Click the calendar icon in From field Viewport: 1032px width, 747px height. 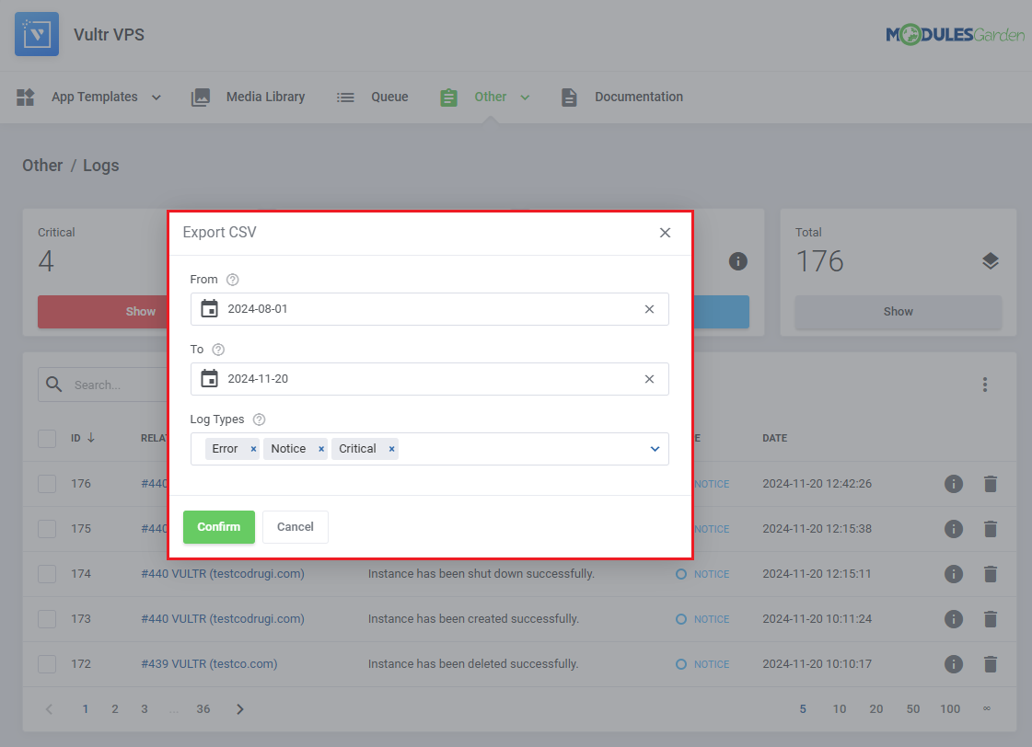point(209,309)
